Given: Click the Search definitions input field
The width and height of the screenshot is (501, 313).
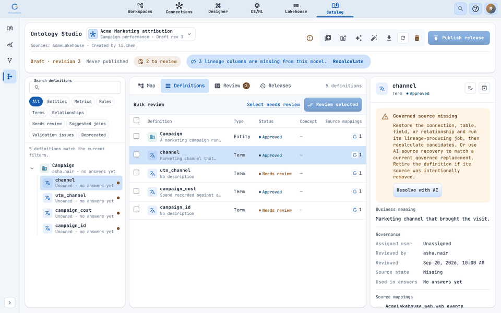Looking at the screenshot, I should point(75,87).
